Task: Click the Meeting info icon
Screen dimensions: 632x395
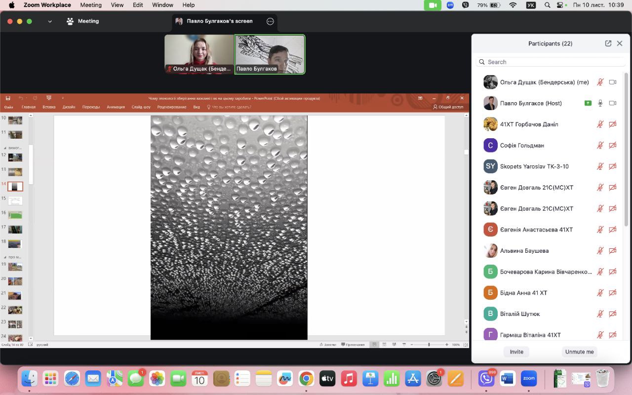Action: pyautogui.click(x=70, y=21)
